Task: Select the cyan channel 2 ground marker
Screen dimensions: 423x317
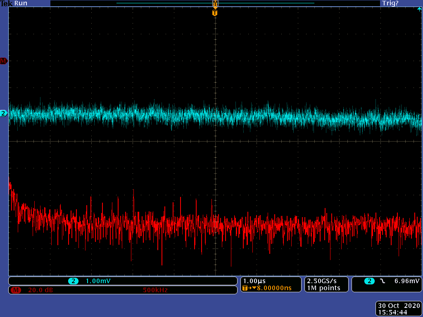Action: [4, 113]
